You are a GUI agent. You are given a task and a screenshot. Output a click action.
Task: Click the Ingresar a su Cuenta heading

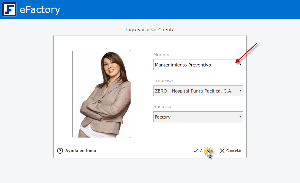[150, 30]
